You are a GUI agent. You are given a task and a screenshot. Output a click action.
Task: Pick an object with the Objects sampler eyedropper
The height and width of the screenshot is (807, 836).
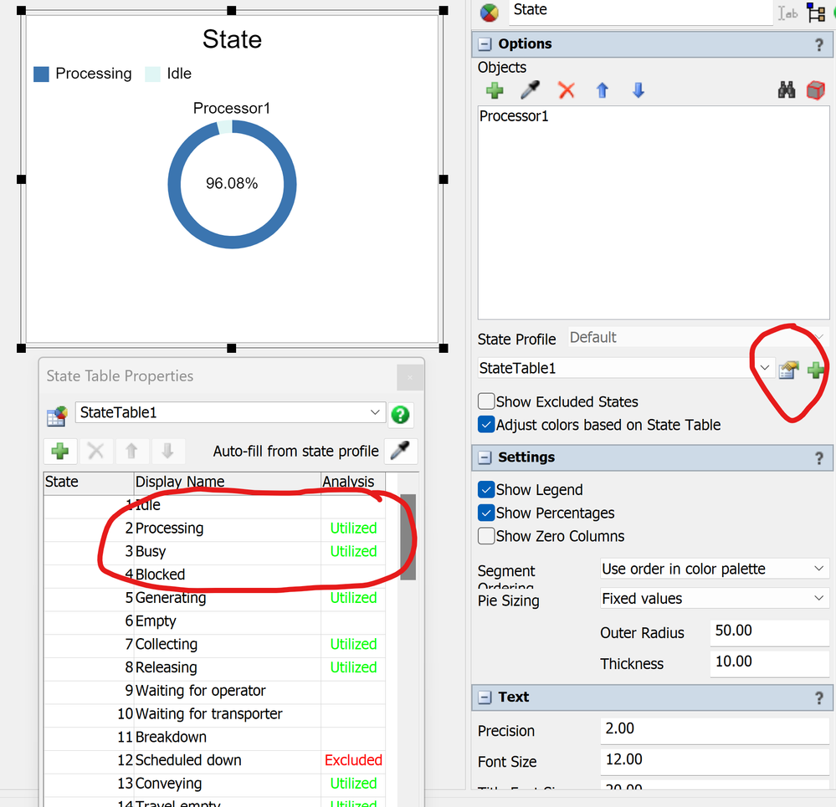530,90
